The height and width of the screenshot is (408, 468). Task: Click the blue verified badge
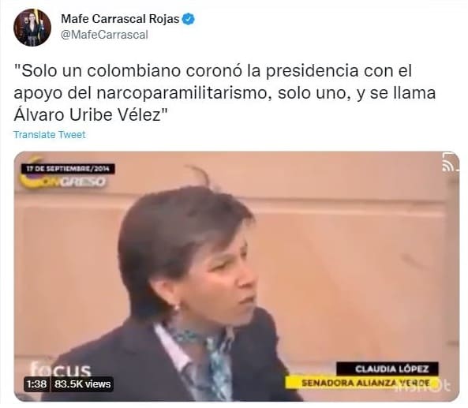point(189,19)
